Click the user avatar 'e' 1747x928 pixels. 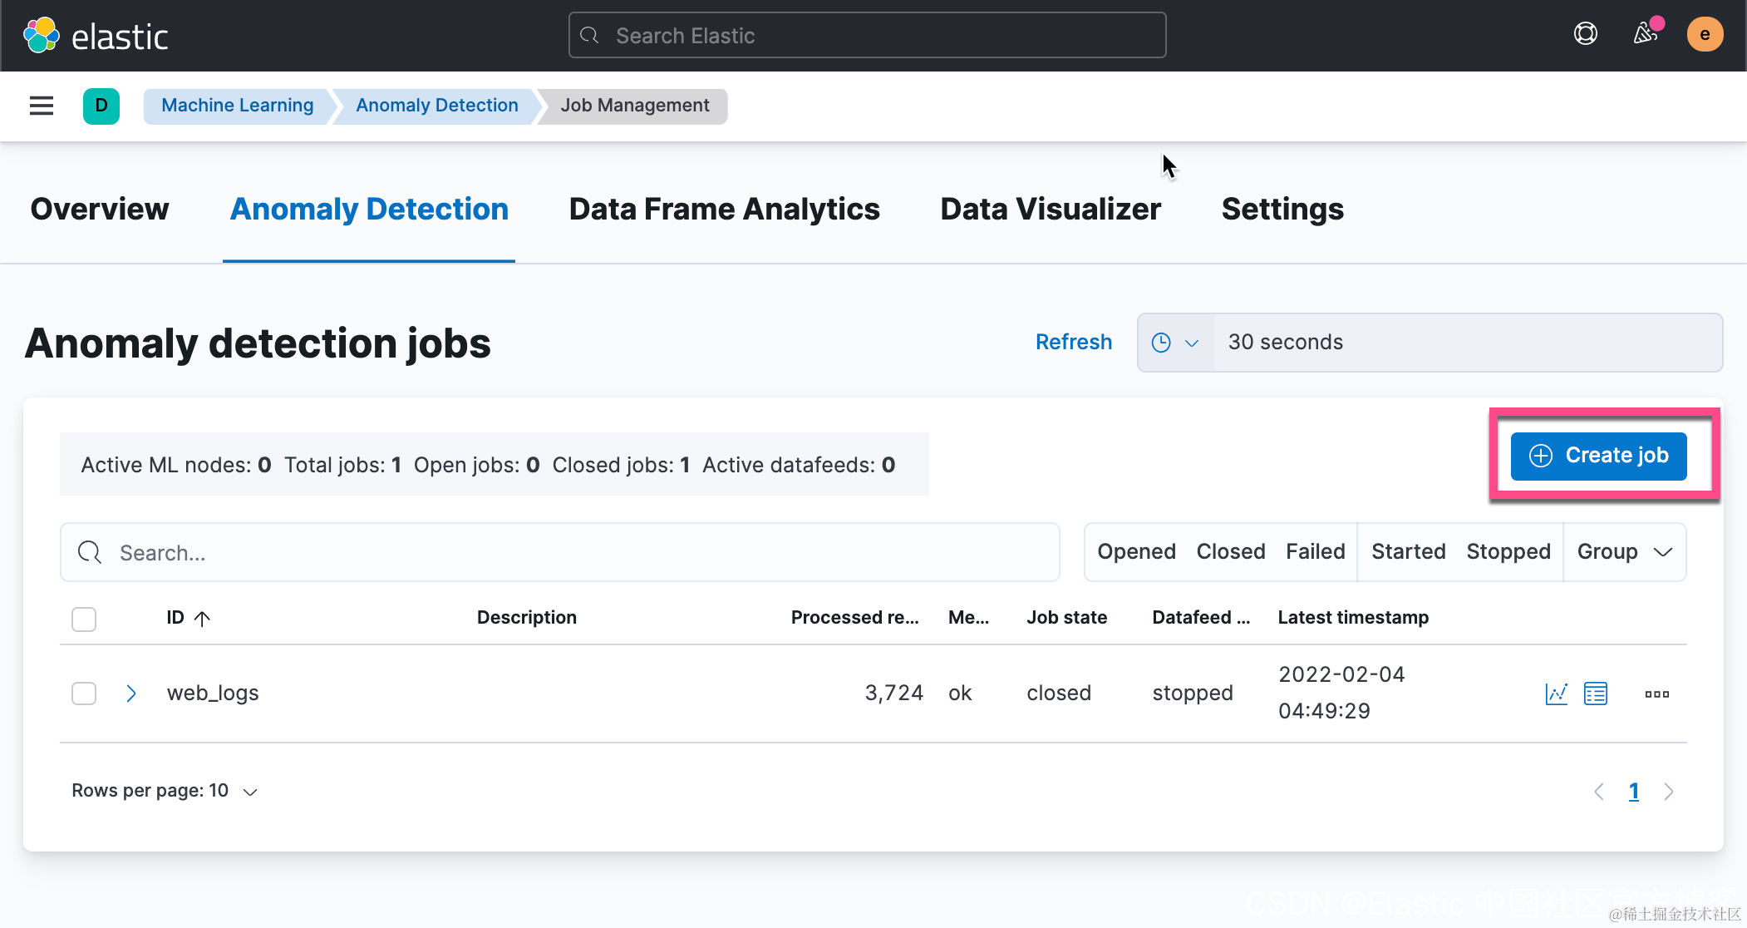click(1704, 34)
